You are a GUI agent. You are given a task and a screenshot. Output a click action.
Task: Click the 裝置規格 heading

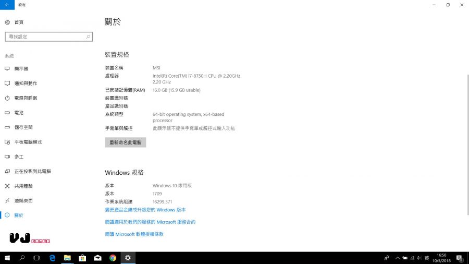coord(117,55)
